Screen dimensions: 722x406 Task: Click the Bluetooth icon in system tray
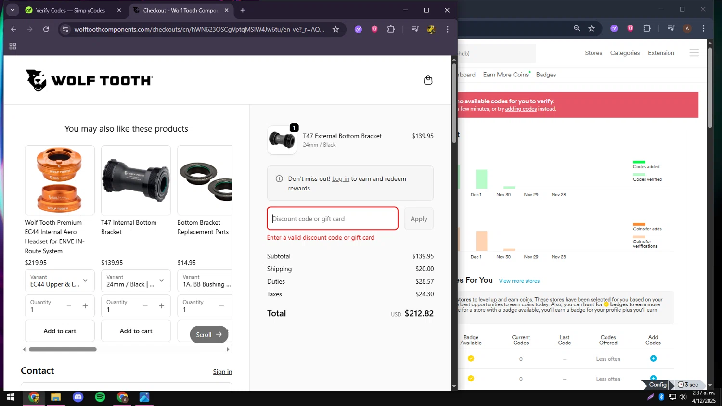661,397
